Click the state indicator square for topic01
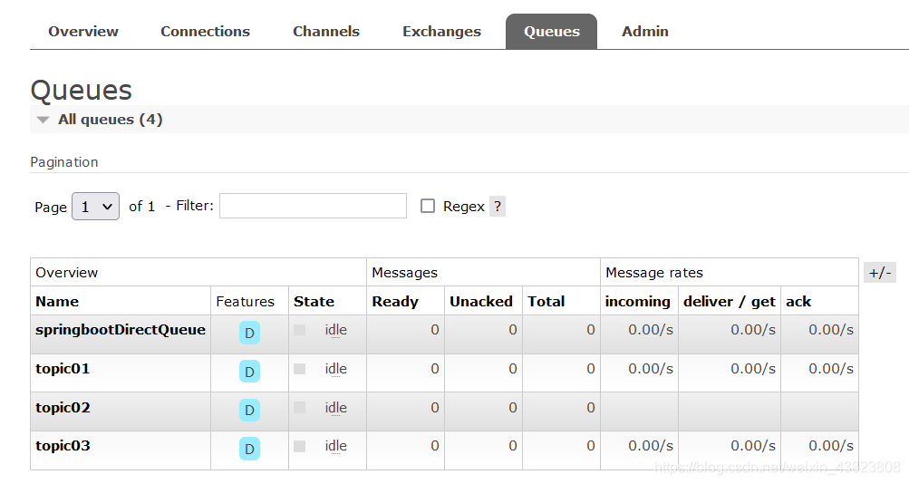This screenshot has width=909, height=484. pyautogui.click(x=300, y=369)
